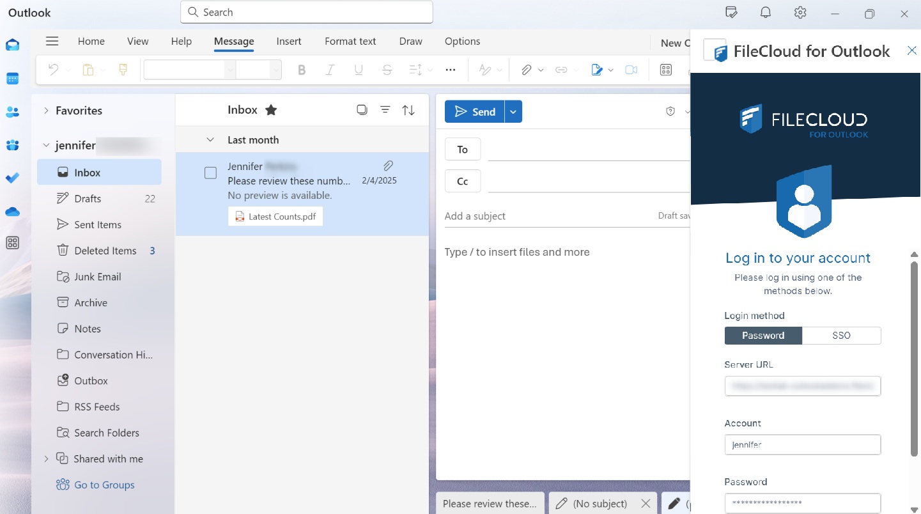Click the Attach file paperclip icon
The image size is (921, 514).
[x=526, y=70]
